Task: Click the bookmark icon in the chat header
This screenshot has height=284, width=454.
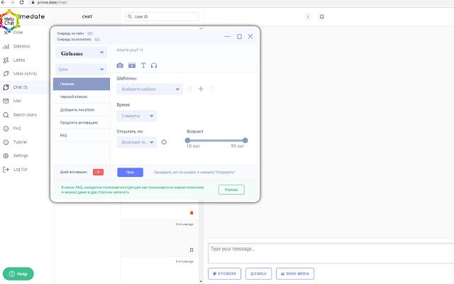Action: point(321,16)
